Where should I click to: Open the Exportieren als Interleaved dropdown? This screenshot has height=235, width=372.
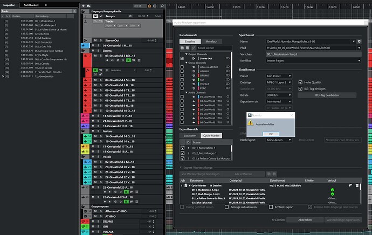coord(279,101)
